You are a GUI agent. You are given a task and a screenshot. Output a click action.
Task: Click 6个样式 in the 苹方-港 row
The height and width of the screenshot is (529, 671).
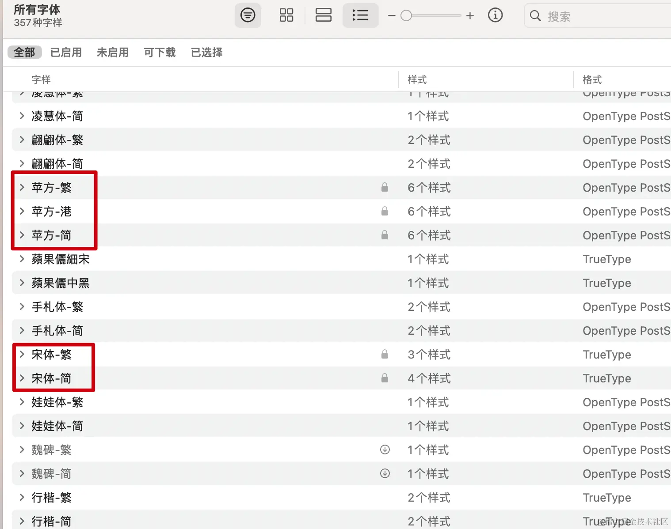click(x=429, y=212)
